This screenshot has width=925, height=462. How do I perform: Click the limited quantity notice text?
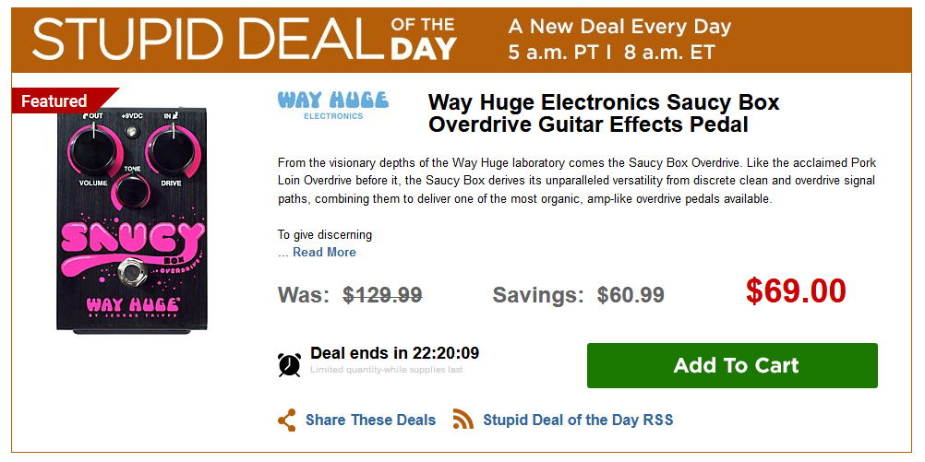click(386, 371)
